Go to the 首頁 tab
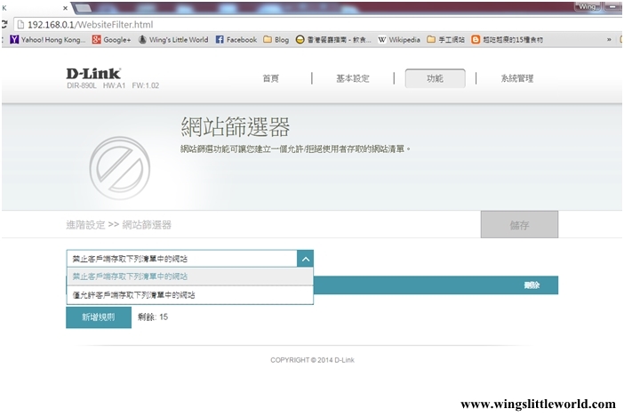 [x=271, y=78]
